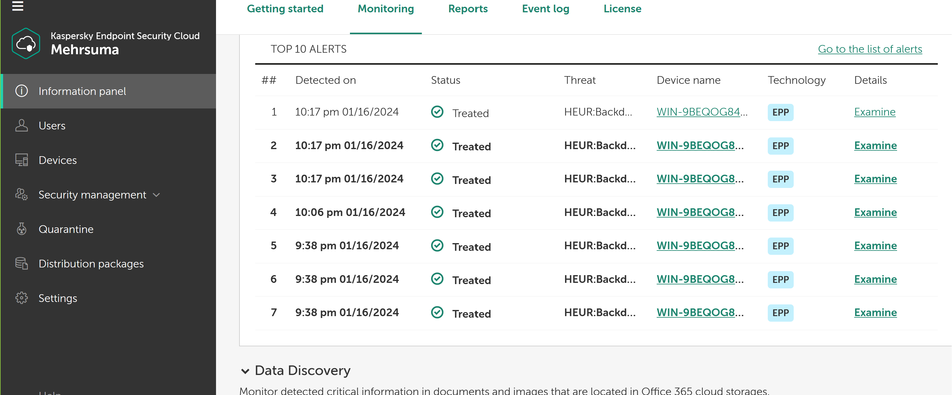Open Settings via its gear icon
Screen dimensions: 952x395
click(21, 298)
